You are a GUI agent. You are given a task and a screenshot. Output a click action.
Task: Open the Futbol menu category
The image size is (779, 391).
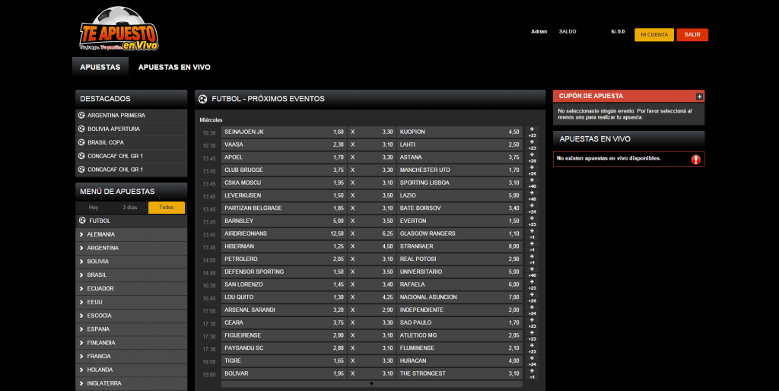131,221
